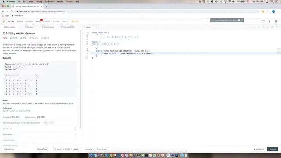The height and width of the screenshot is (158, 281).
Task: Open Contest in LeetCode nav
Action: coord(47,22)
